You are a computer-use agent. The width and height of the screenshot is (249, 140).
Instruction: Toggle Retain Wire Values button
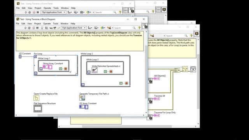[47, 28]
